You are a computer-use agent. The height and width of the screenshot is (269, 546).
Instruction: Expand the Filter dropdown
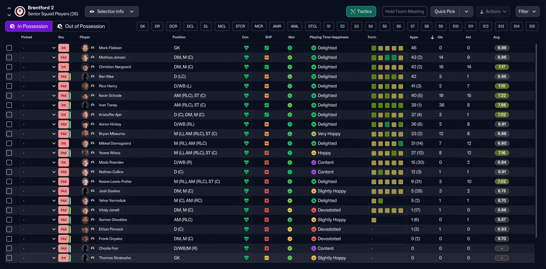tap(527, 12)
